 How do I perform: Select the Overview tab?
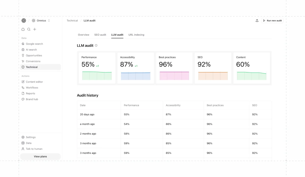pyautogui.click(x=83, y=35)
